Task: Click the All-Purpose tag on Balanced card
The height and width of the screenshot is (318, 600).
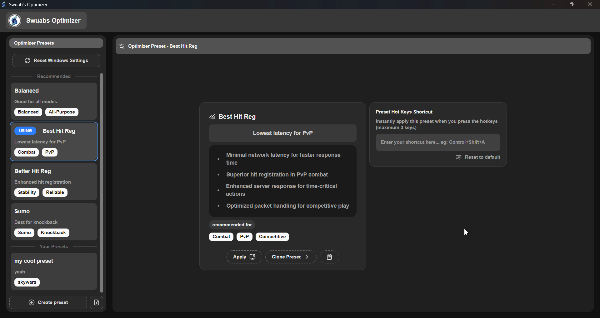Action: [x=62, y=112]
